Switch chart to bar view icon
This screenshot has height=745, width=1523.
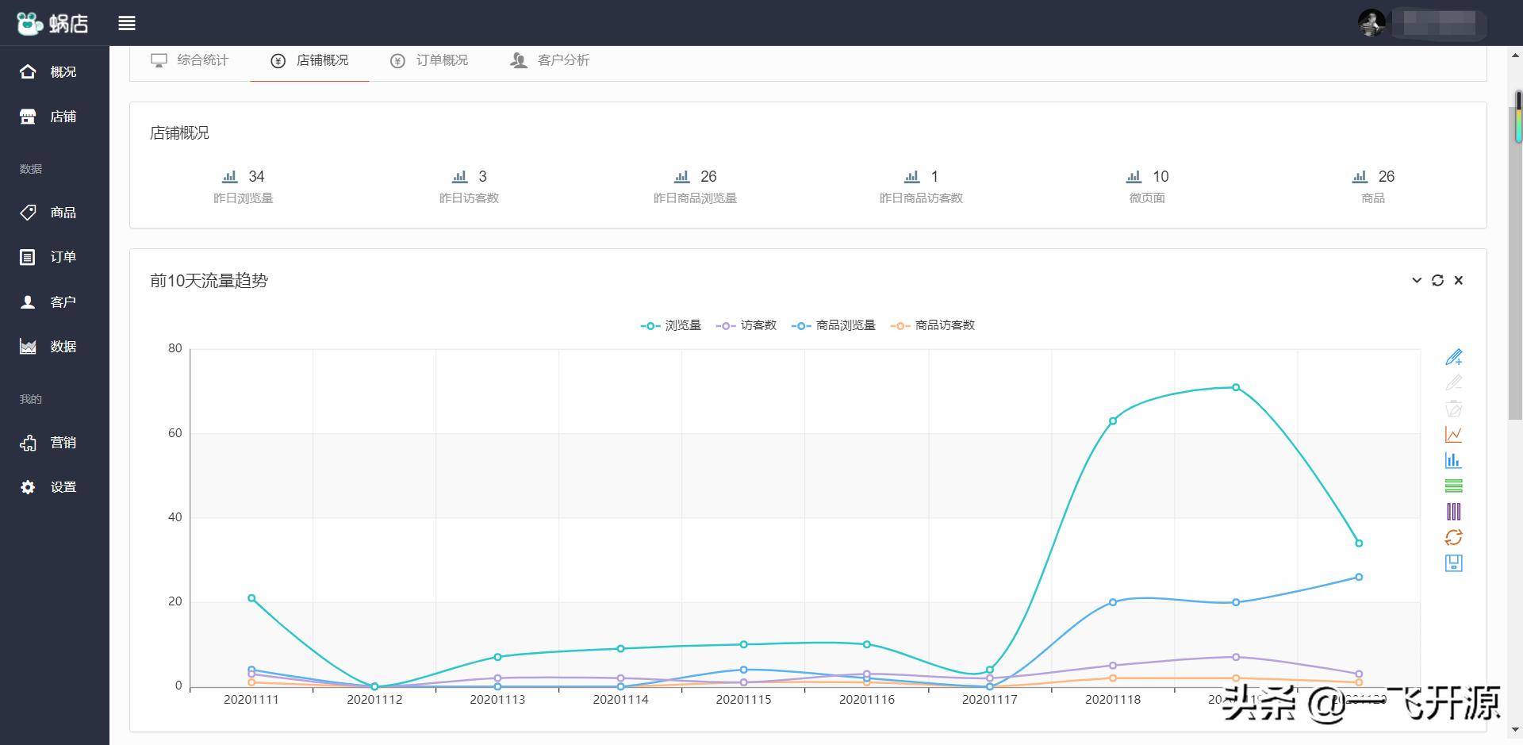click(x=1453, y=460)
